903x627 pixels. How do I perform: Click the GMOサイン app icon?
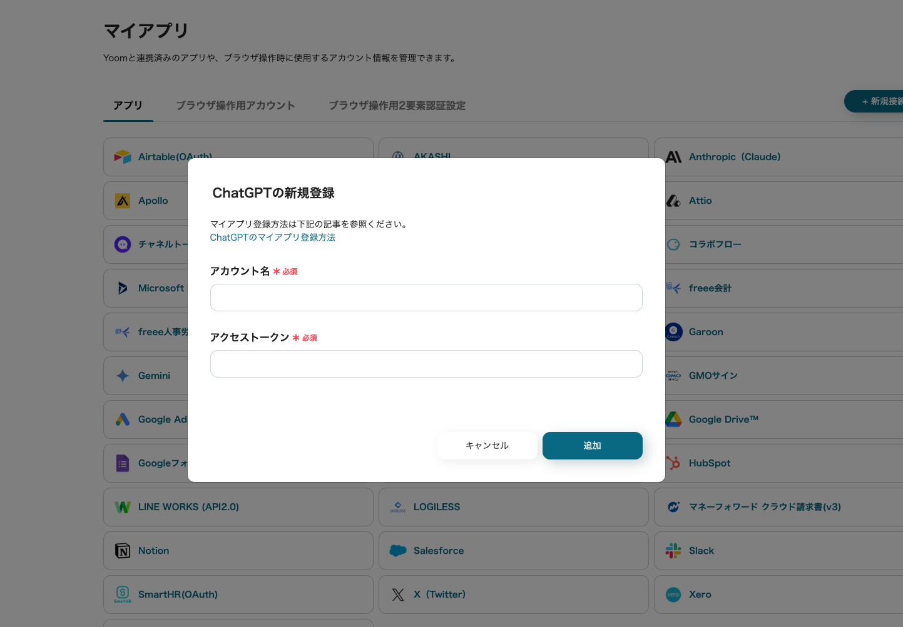[x=673, y=376]
